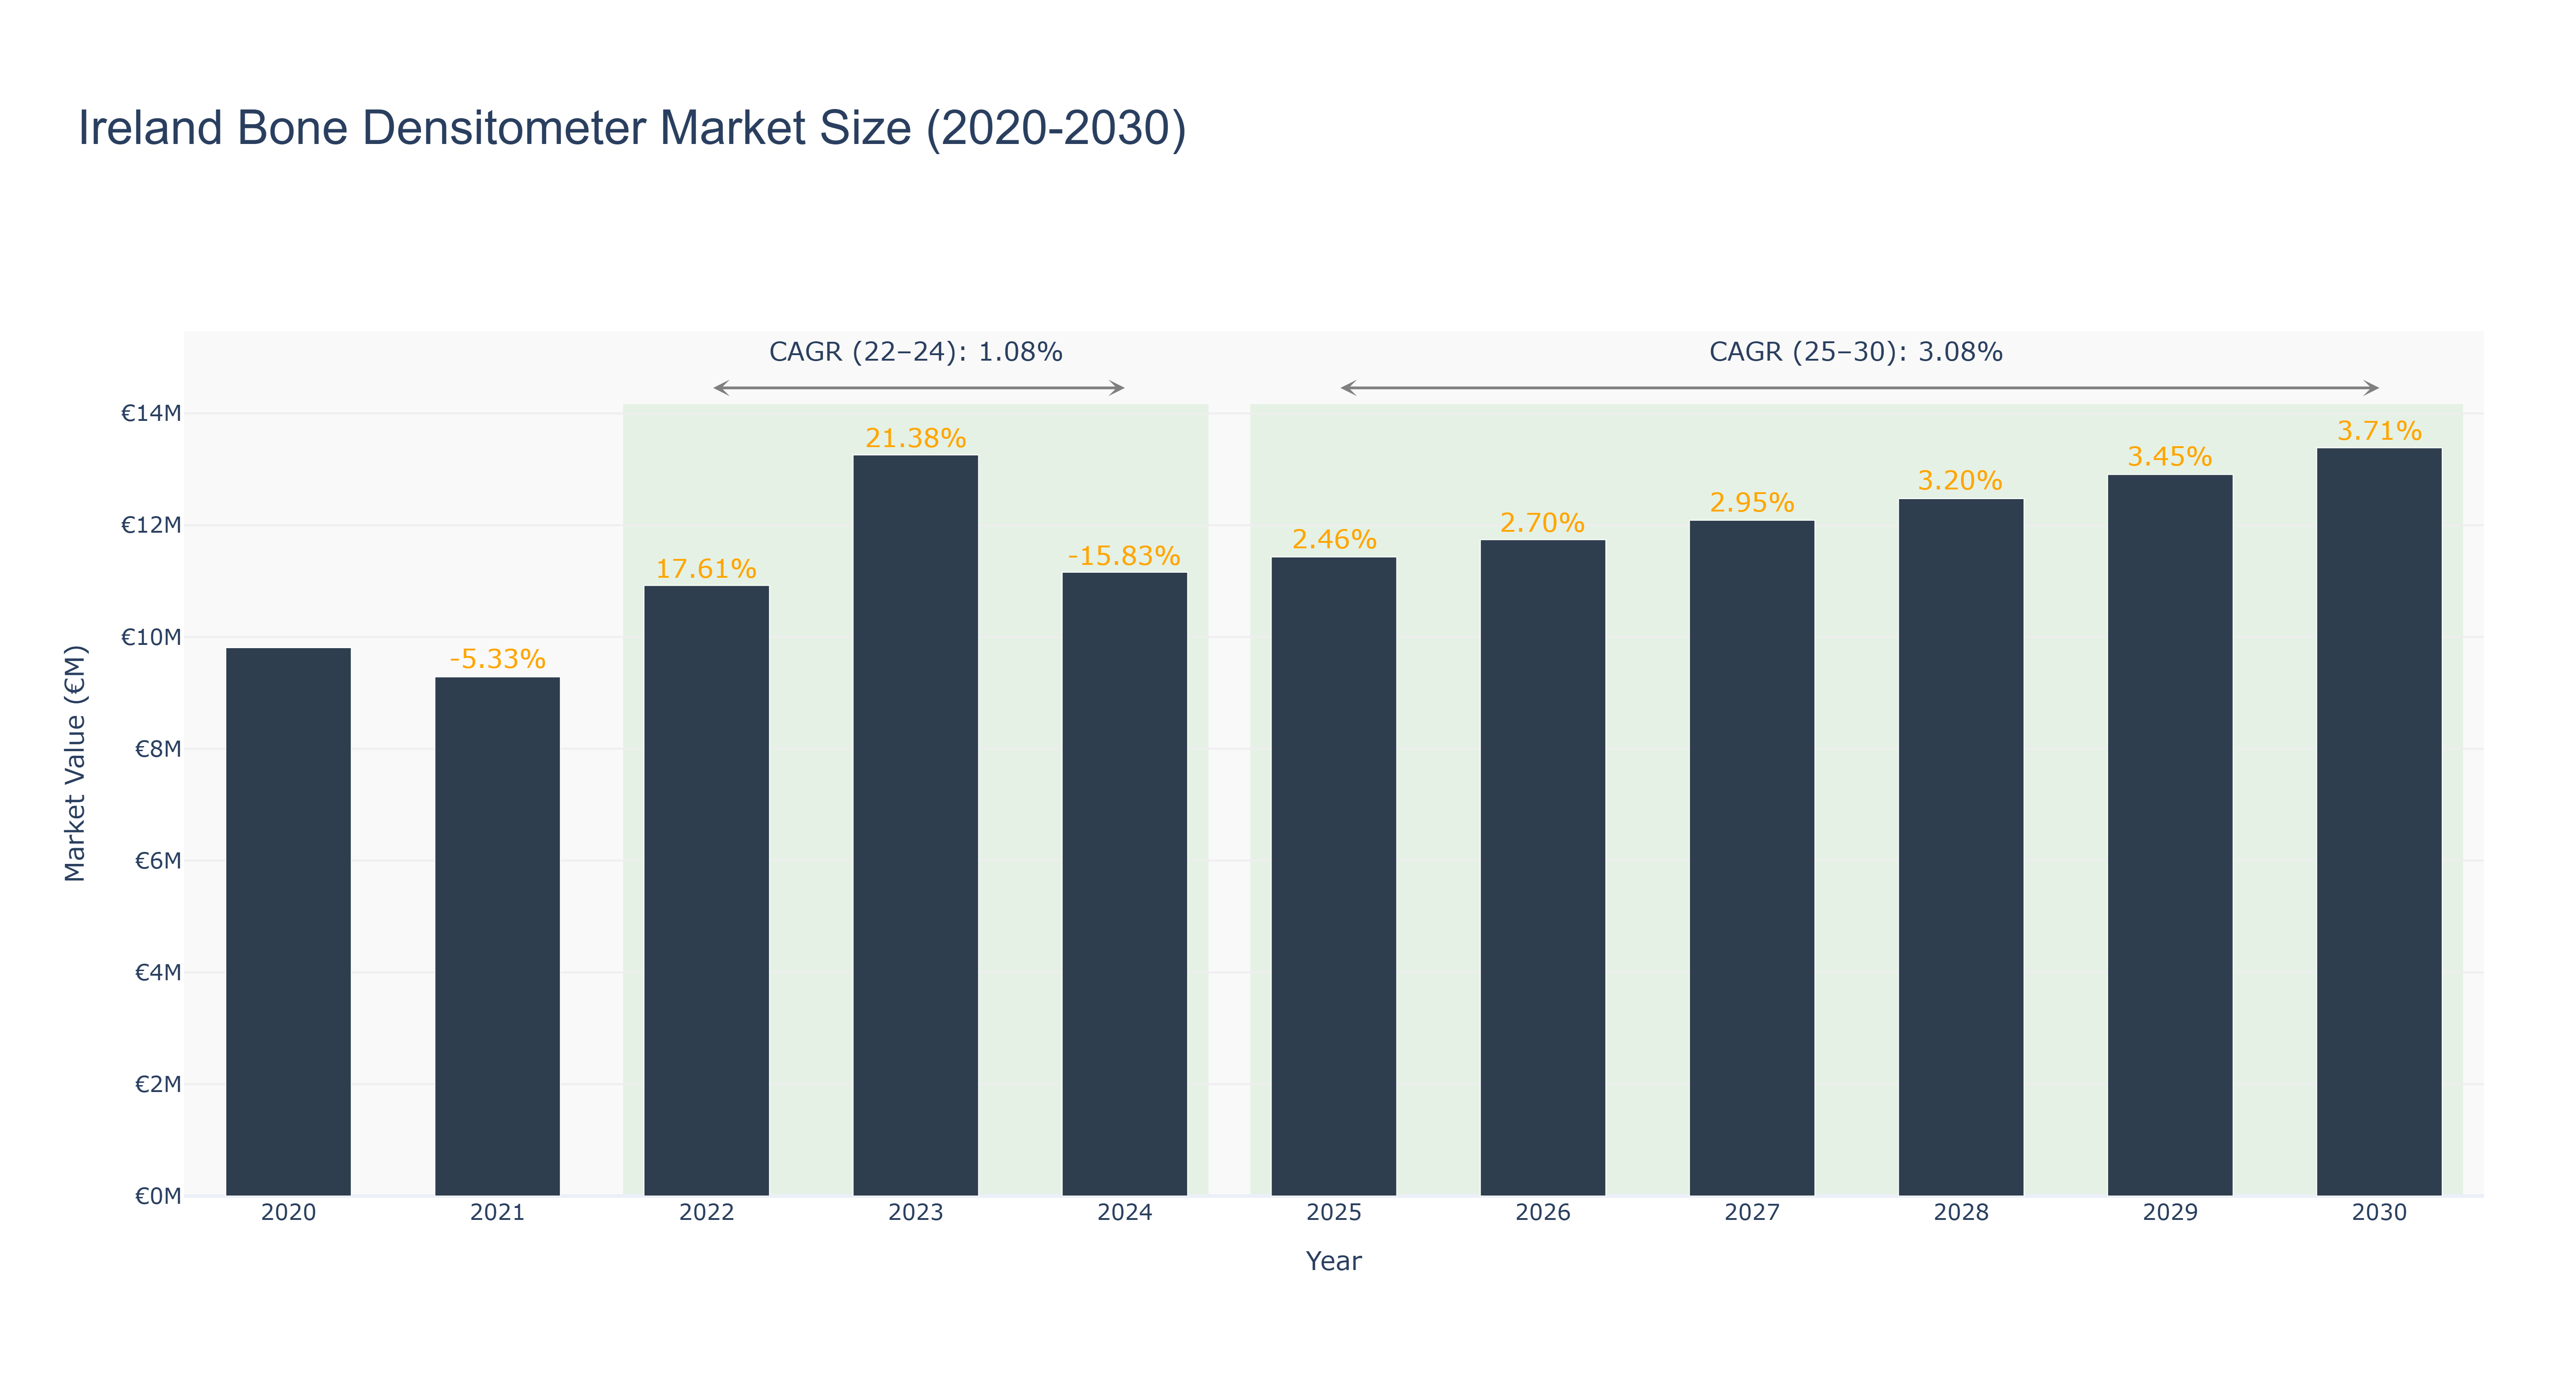Viewport: 2576px width, 1380px height.
Task: Click the €14M y-axis tick label
Action: tap(151, 413)
